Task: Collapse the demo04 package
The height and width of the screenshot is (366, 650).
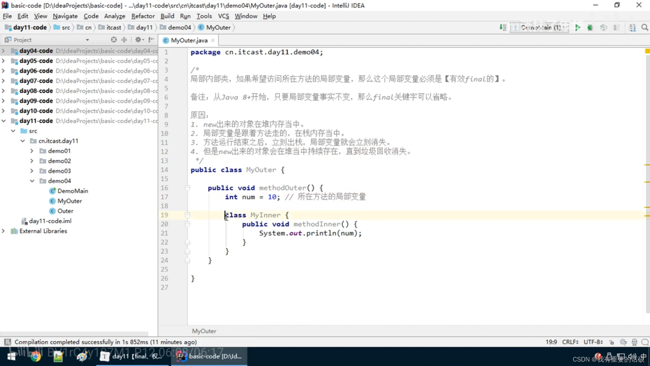Action: pos(32,181)
